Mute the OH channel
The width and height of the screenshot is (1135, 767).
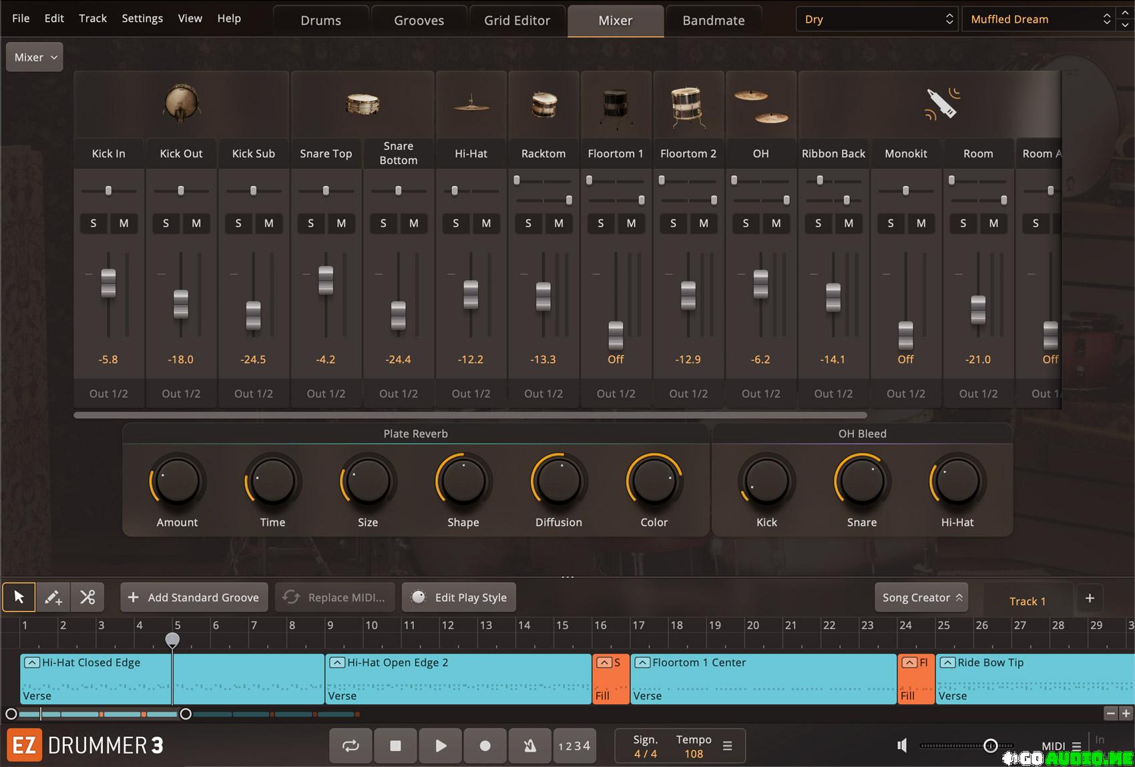click(776, 223)
